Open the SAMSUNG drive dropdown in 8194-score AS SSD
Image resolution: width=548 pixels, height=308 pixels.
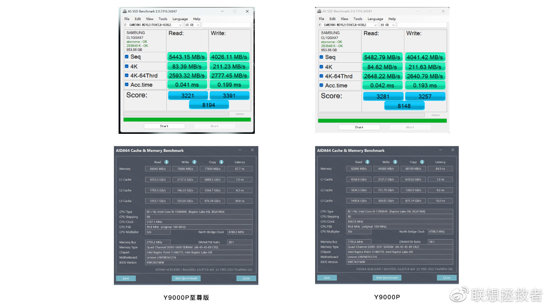[153, 25]
